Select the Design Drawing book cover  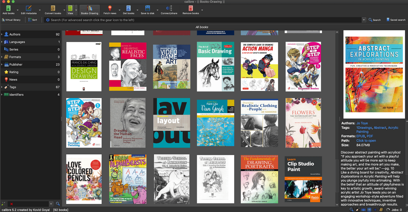(84, 66)
